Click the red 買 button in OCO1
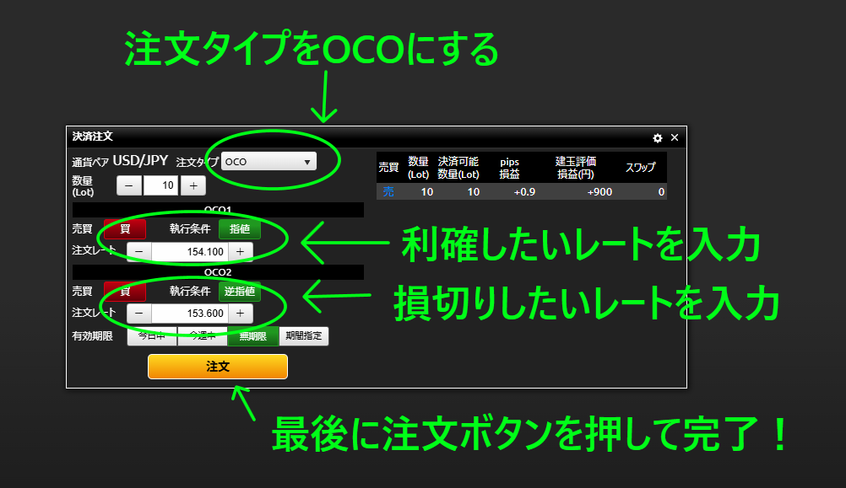This screenshot has height=488, width=846. (125, 228)
